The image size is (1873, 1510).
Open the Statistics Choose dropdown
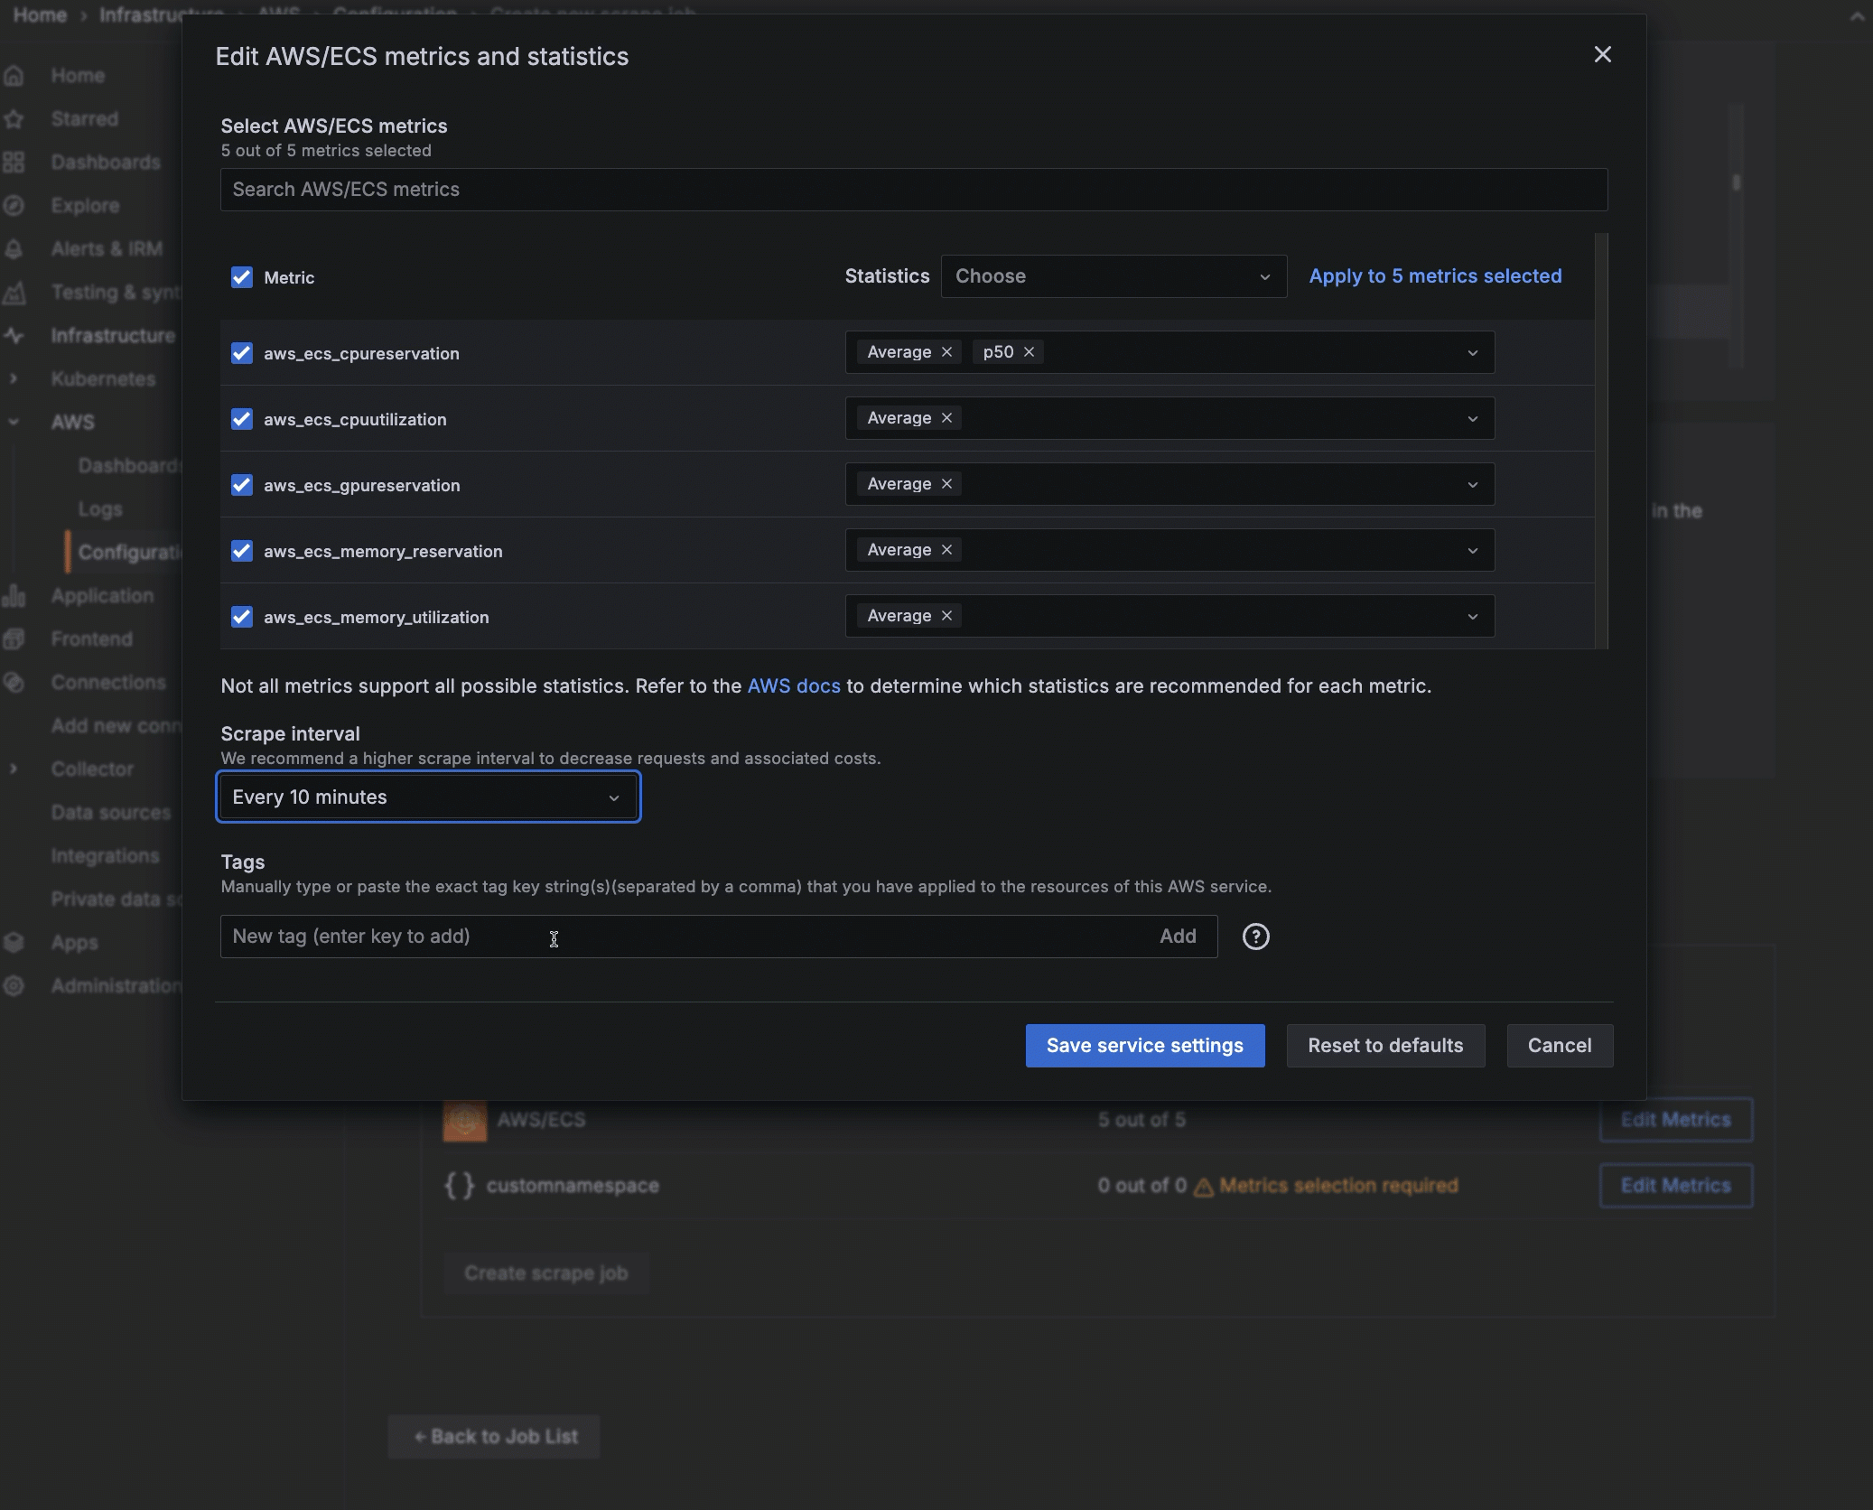1114,276
